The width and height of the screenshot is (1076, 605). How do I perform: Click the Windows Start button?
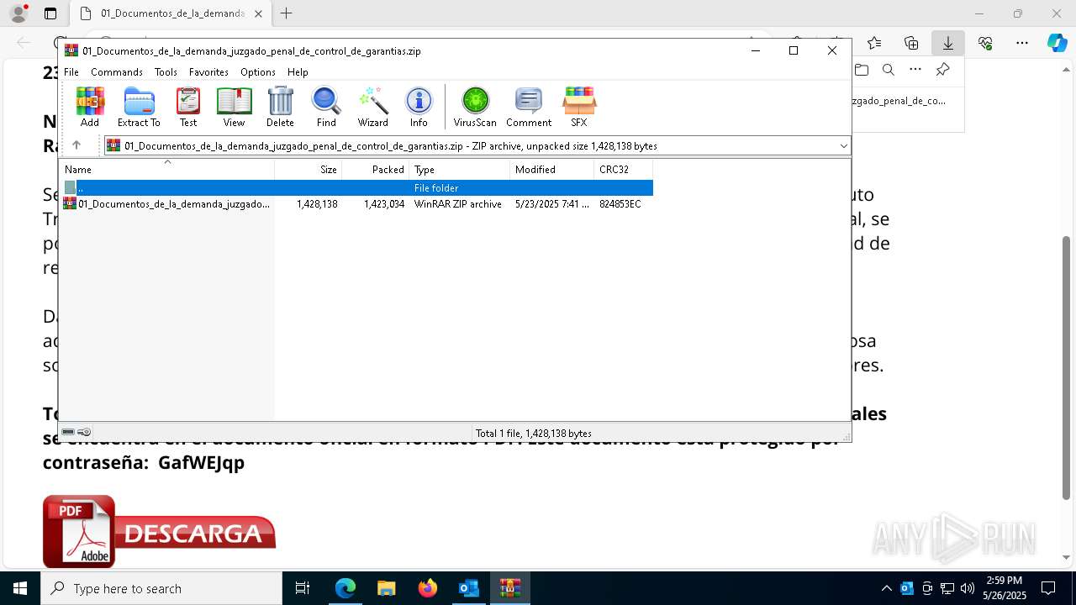[x=20, y=588]
